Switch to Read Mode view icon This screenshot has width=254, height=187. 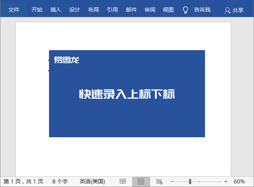(123, 182)
